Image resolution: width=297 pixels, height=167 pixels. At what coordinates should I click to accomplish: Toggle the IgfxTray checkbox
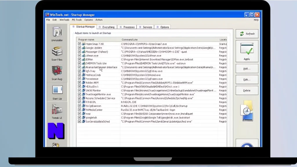(x=79, y=71)
